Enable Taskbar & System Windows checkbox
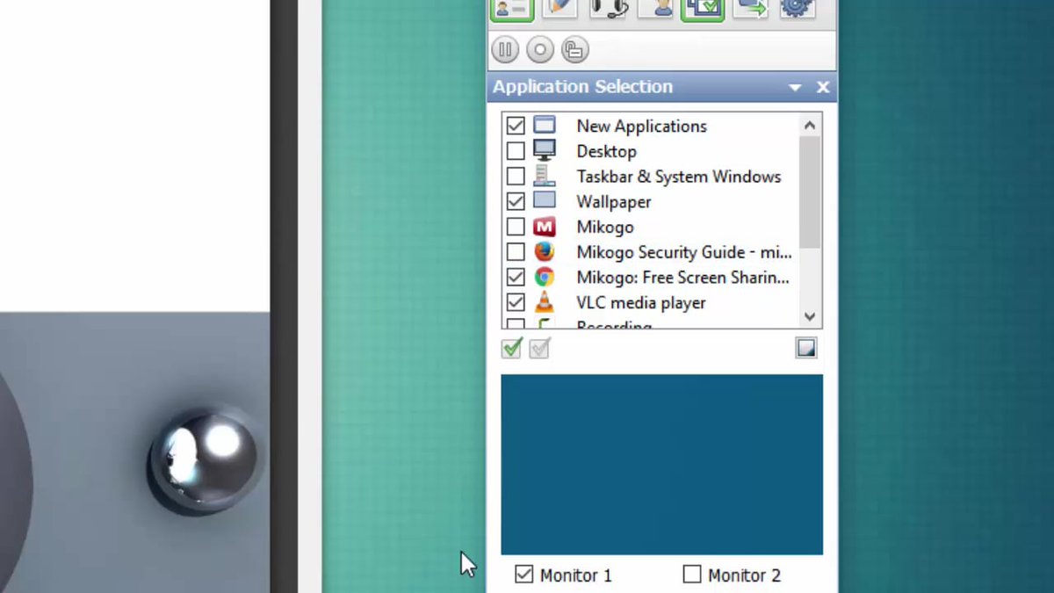The height and width of the screenshot is (593, 1054). pyautogui.click(x=516, y=177)
